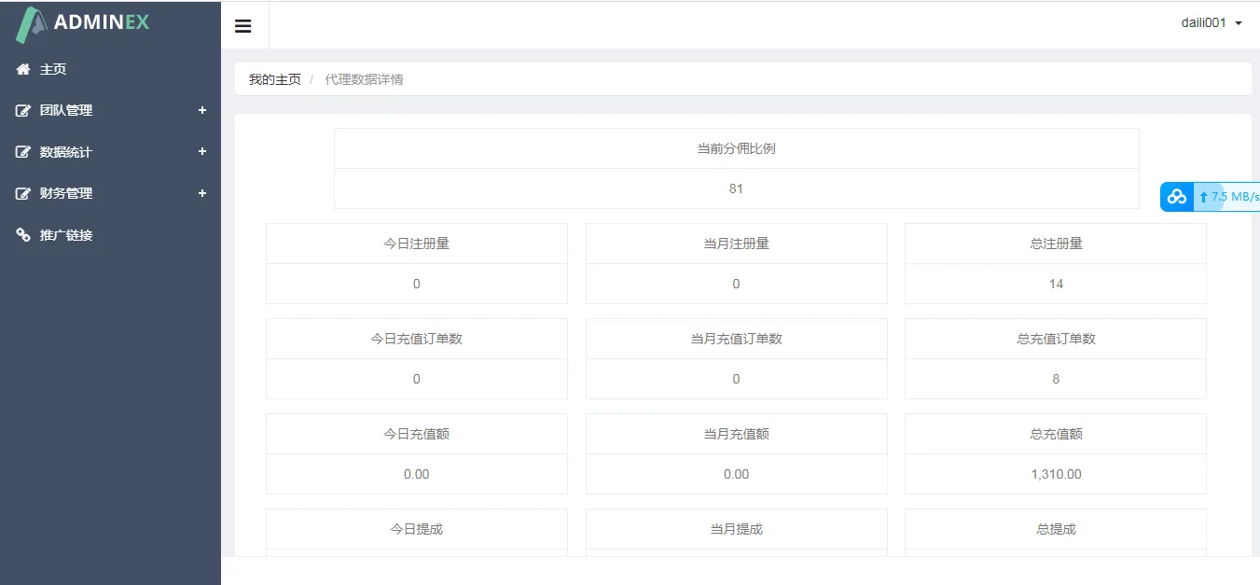This screenshot has width=1260, height=585.
Task: Click the value under 今日注册量
Action: coord(417,284)
